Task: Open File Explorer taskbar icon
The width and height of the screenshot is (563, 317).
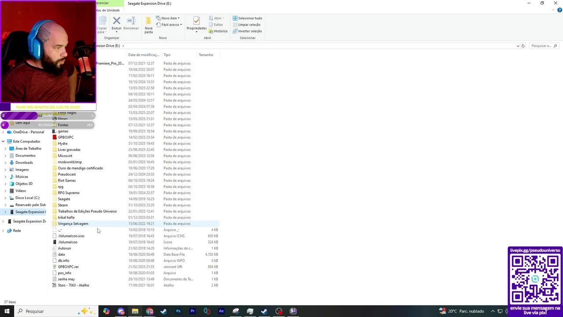Action: tap(135, 311)
